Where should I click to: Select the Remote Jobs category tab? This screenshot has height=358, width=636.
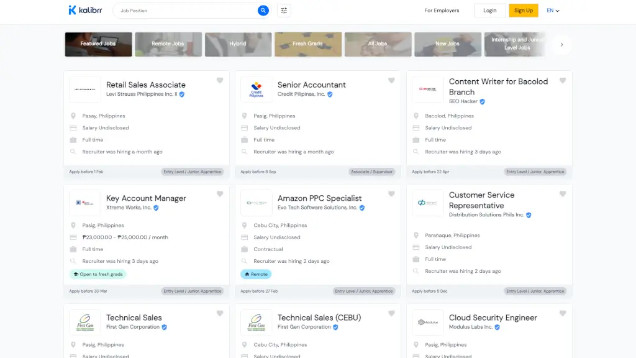click(x=168, y=44)
